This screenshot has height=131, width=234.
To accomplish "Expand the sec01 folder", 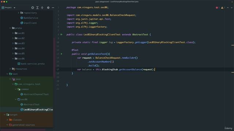I will point(13,33).
